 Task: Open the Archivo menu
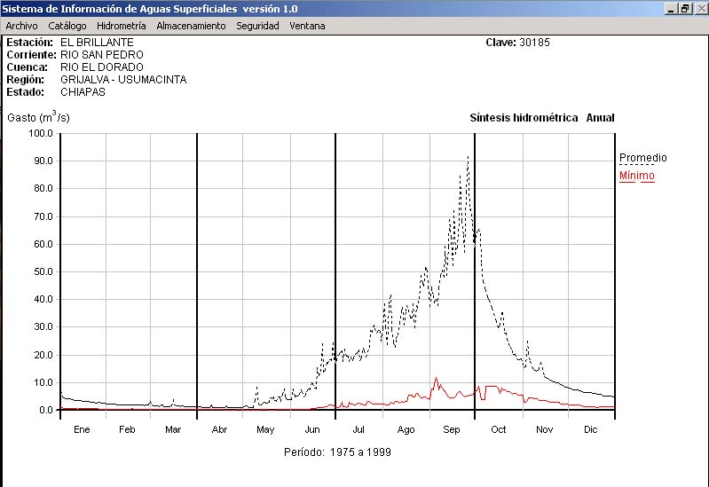[x=21, y=26]
